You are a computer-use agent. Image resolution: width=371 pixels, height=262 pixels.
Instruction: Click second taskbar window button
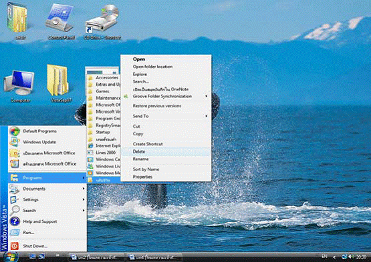point(154,257)
